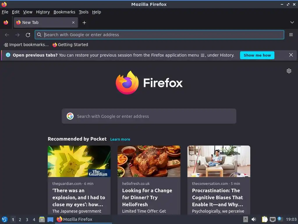Open the Conversation procrastination article thumbnail
This screenshot has height=224, width=298.
pyautogui.click(x=219, y=161)
